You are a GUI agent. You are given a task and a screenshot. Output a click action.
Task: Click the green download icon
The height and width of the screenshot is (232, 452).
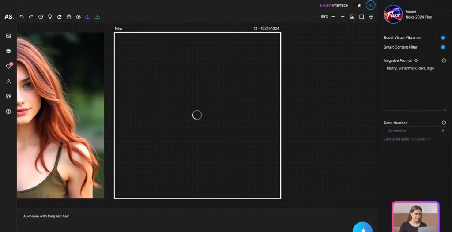point(97,17)
